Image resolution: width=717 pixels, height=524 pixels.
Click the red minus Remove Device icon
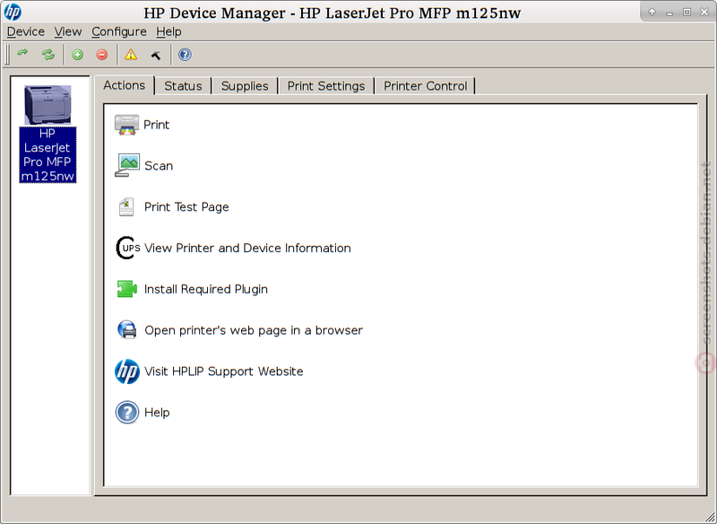[x=102, y=55]
